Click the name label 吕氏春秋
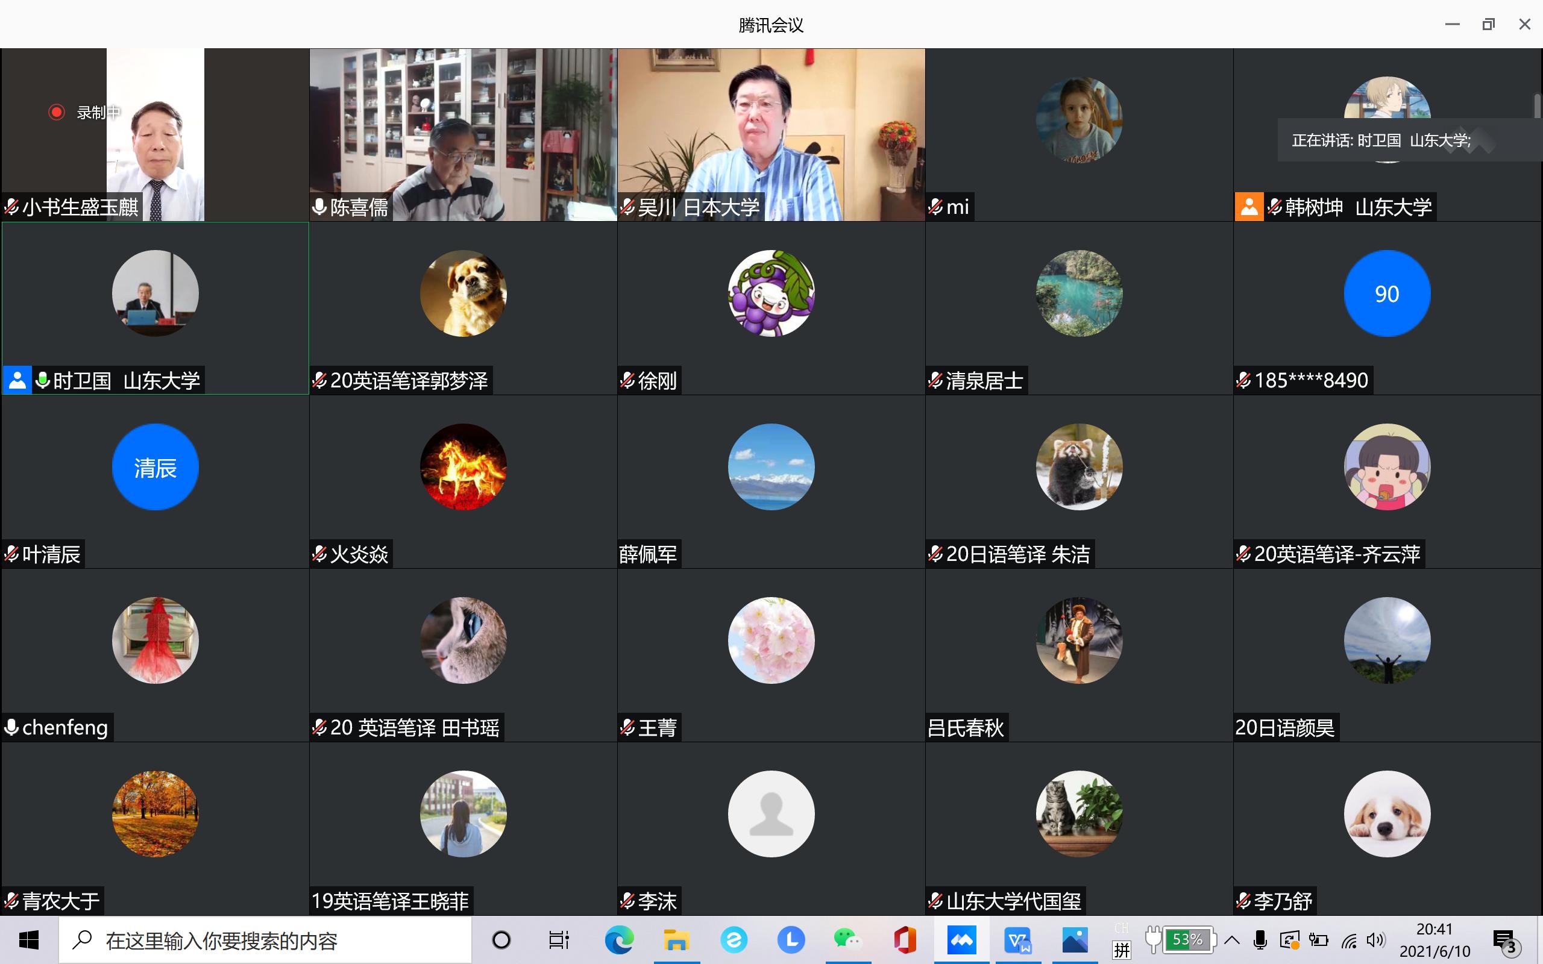 pyautogui.click(x=966, y=727)
